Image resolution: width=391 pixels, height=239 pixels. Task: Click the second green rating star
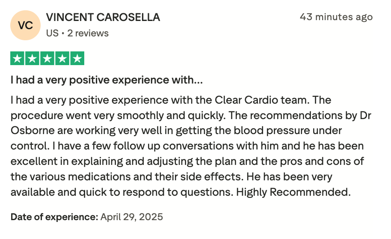point(32,58)
